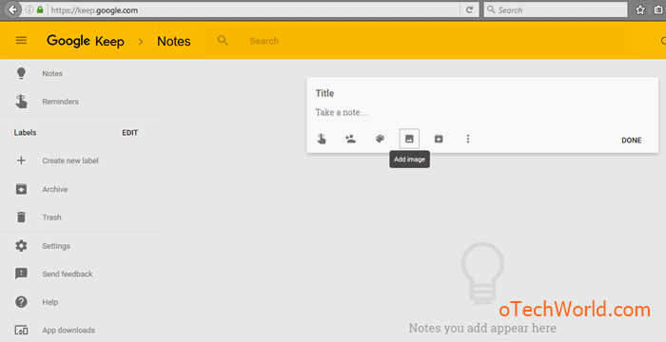Click the Settings gear icon
Viewport: 666px width, 342px height.
21,246
